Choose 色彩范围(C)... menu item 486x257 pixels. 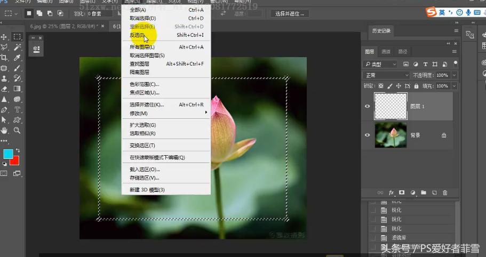click(166, 84)
